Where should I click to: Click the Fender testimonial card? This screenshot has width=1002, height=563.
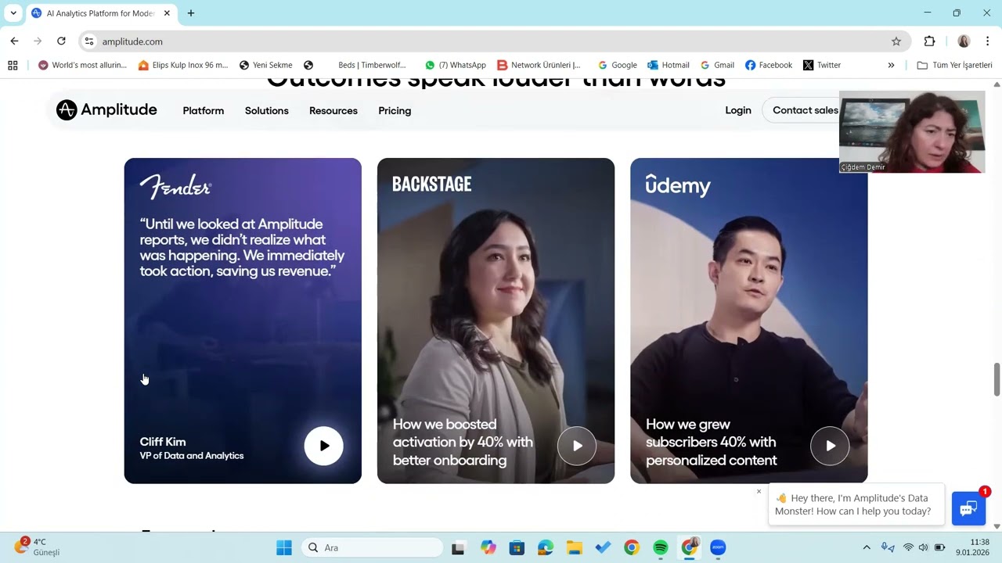243,321
